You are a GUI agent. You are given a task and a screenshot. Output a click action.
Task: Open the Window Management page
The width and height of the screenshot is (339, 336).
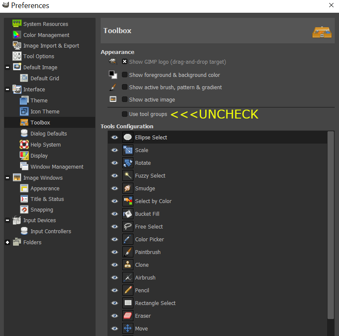(x=56, y=167)
